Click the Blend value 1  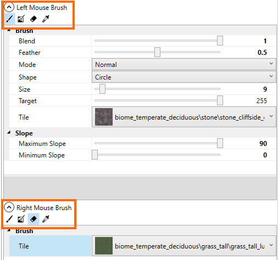point(265,41)
